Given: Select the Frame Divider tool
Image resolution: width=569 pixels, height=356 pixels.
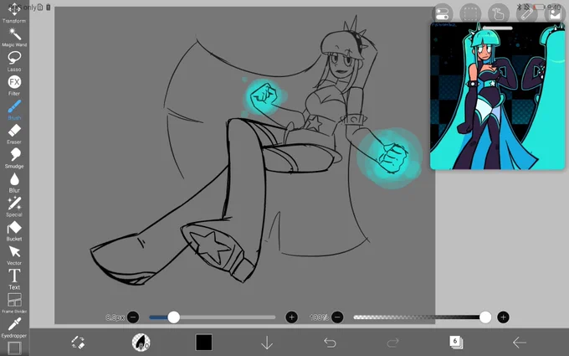Looking at the screenshot, I should (x=14, y=303).
